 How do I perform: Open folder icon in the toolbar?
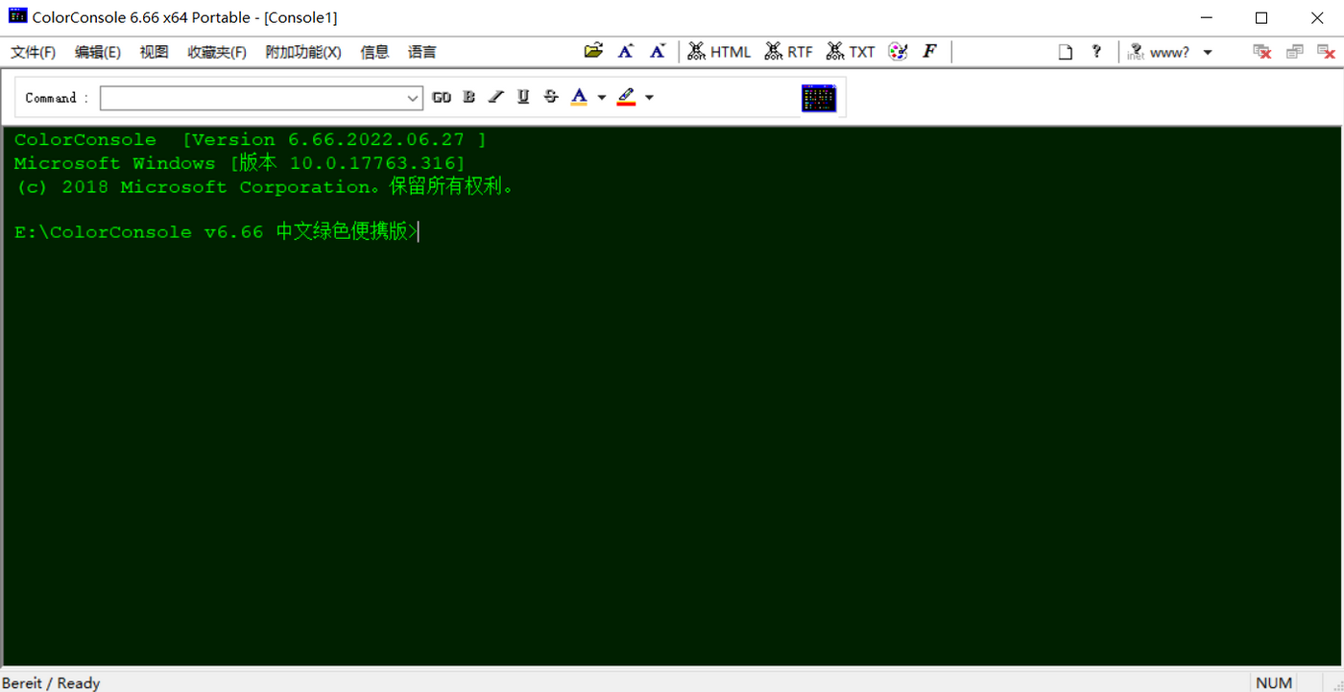(593, 51)
